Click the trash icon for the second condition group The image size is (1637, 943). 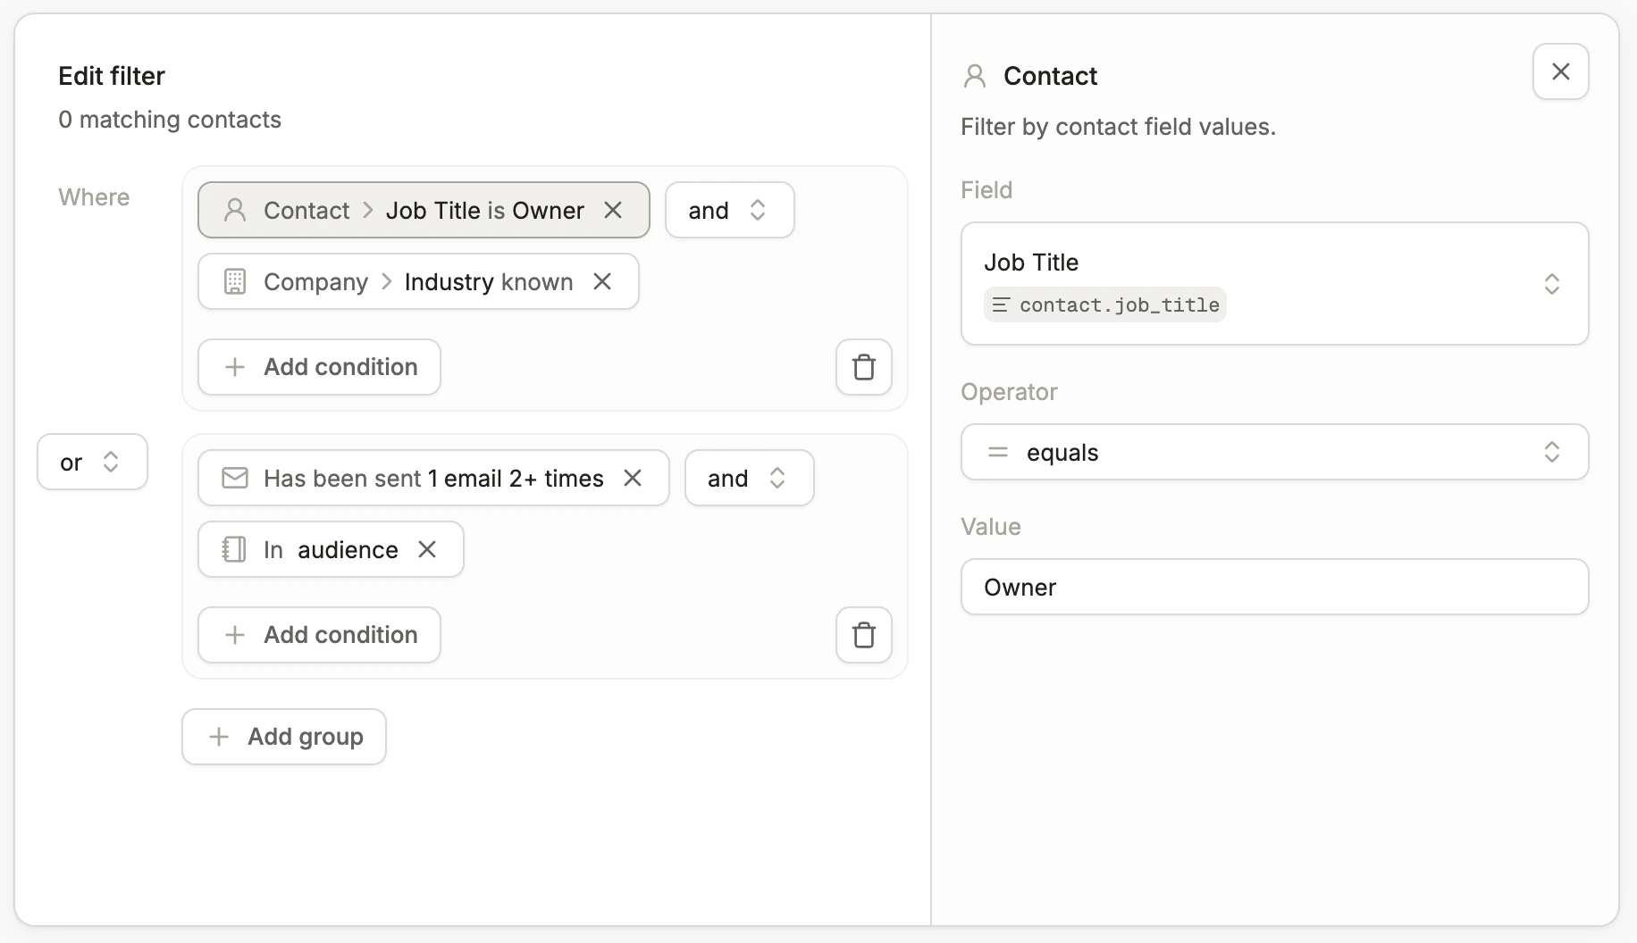point(863,635)
